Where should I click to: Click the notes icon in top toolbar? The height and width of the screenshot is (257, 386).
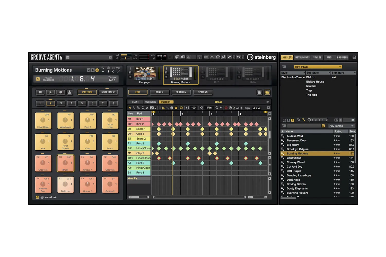[x=223, y=57]
